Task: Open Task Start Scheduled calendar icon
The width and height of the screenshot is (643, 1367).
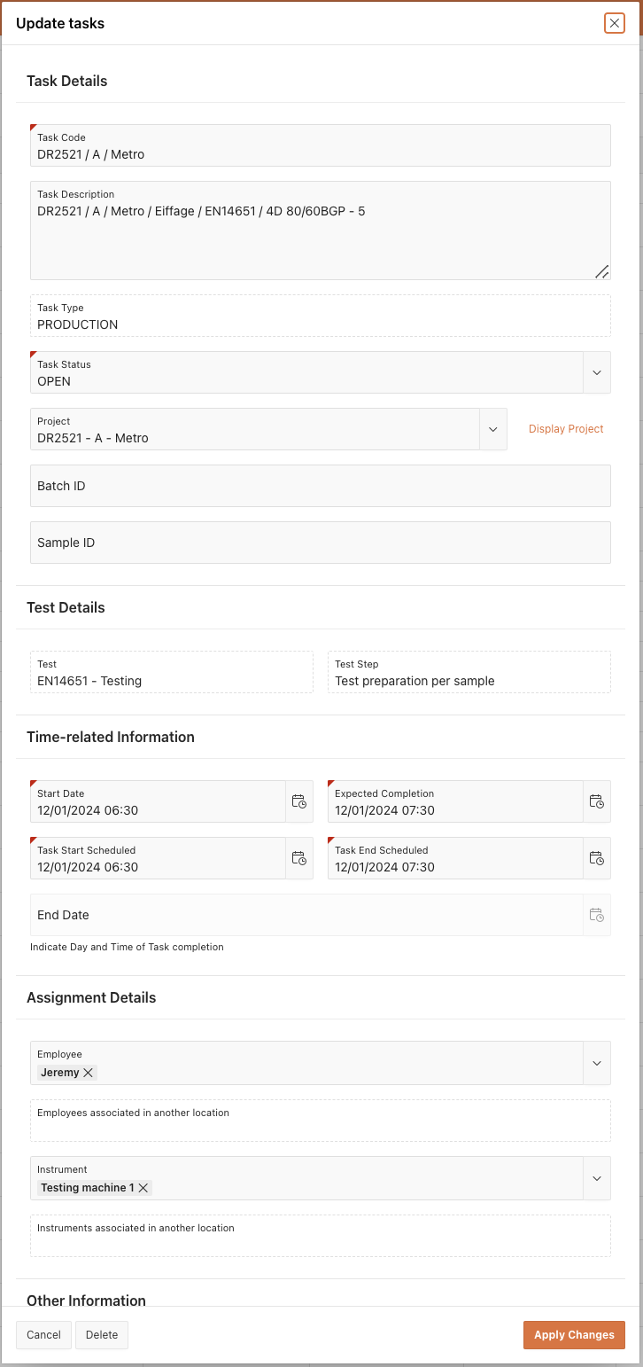Action: (x=299, y=858)
